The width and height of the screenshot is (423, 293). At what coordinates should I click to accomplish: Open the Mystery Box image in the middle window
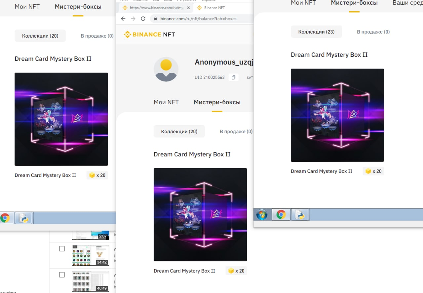[x=200, y=215]
